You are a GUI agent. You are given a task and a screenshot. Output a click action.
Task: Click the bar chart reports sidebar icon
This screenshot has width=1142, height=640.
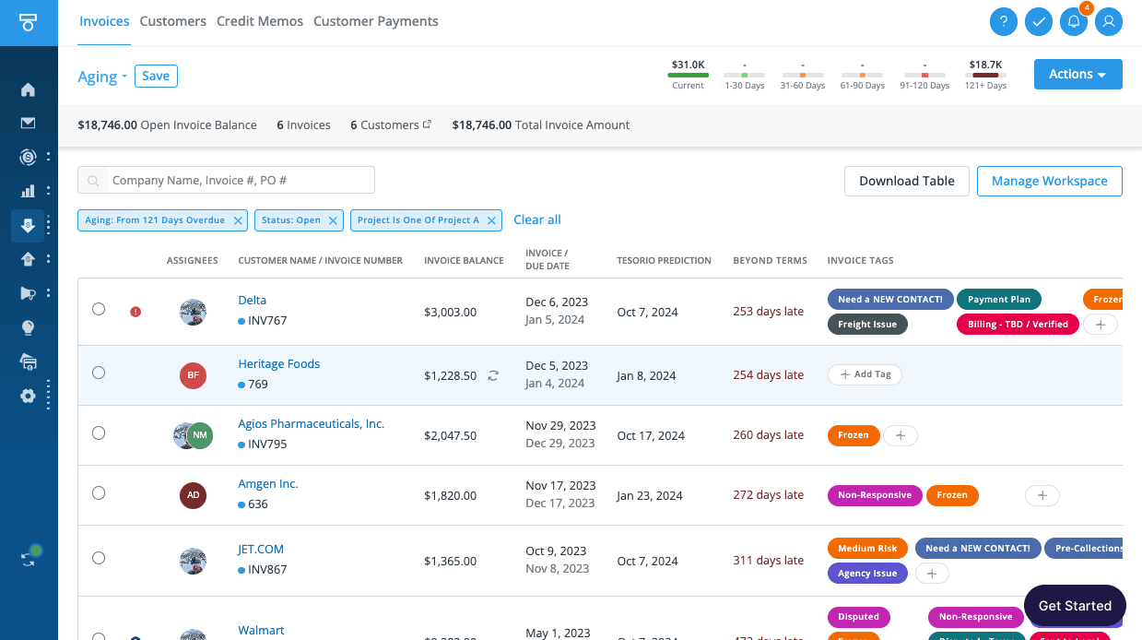28,191
